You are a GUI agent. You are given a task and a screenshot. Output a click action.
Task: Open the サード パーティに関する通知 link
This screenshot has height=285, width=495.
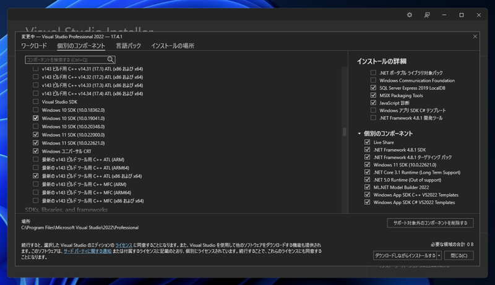tap(87, 251)
